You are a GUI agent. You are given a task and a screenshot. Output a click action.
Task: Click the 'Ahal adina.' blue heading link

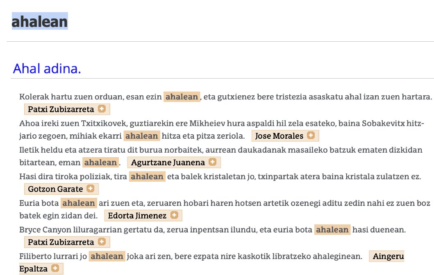(x=47, y=68)
